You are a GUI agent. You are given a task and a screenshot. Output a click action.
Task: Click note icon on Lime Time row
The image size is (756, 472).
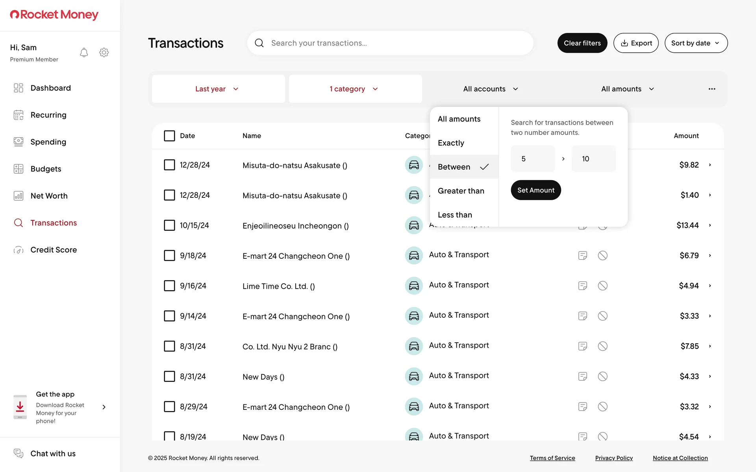[583, 286]
